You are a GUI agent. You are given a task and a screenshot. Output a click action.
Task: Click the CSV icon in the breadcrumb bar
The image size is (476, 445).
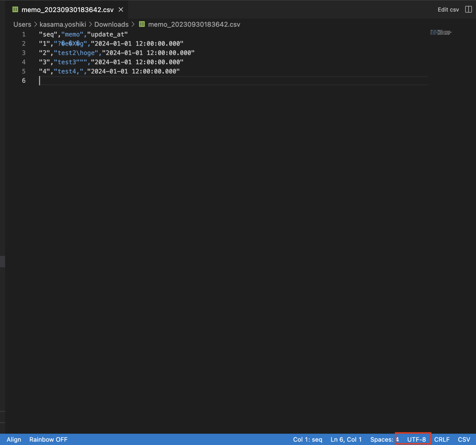(x=142, y=24)
